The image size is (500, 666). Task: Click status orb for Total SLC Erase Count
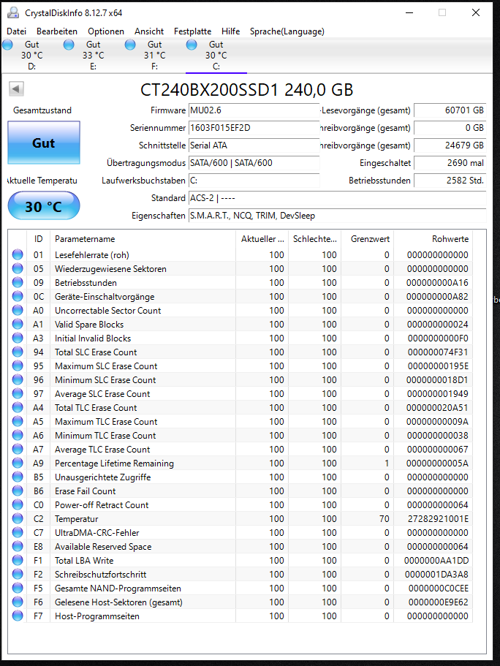tap(18, 352)
